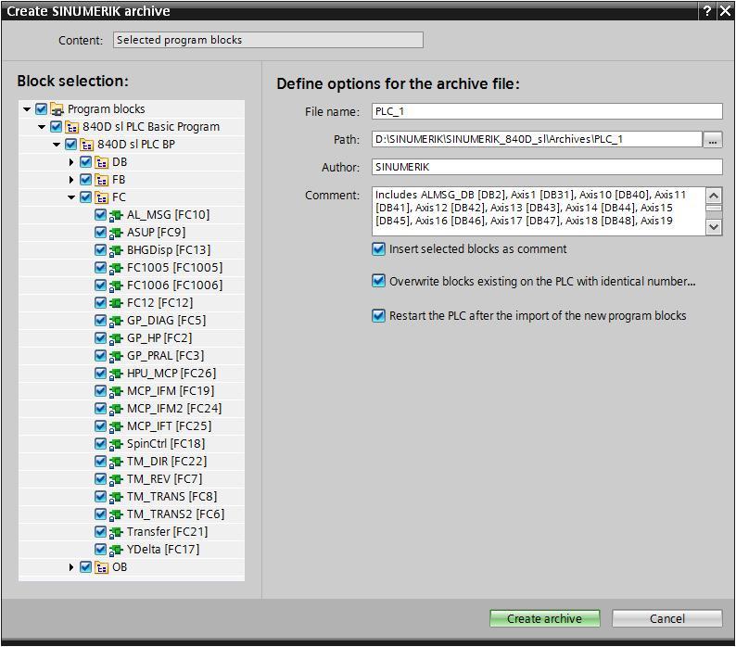Disable Insert selected blocks as comment

(378, 248)
